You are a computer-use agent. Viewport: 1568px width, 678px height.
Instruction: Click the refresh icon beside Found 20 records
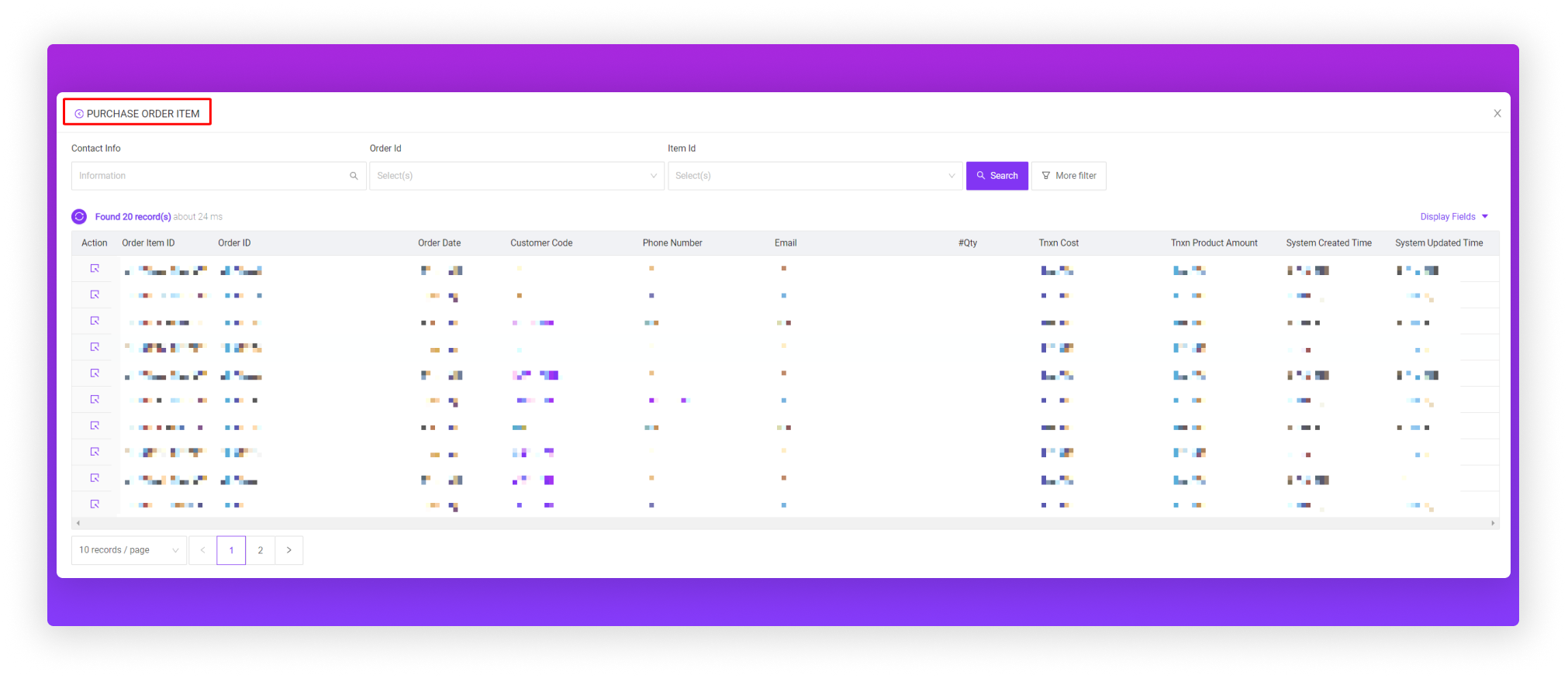[79, 217]
